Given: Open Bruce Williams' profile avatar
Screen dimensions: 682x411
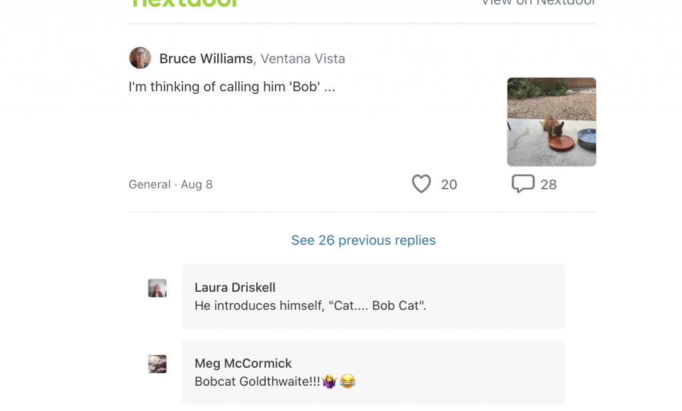Looking at the screenshot, I should pyautogui.click(x=140, y=58).
